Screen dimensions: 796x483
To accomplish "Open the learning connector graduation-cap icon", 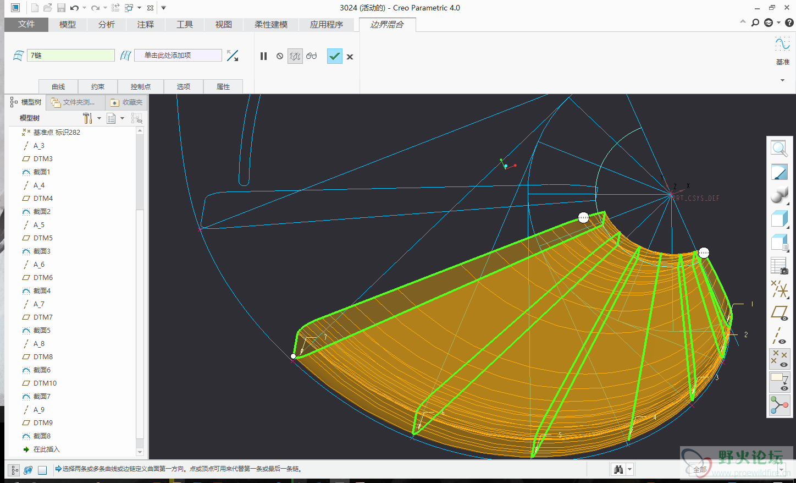I will (x=769, y=23).
